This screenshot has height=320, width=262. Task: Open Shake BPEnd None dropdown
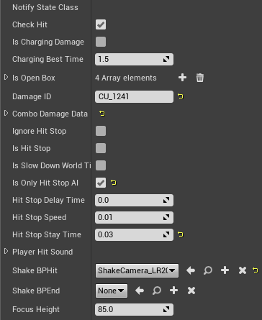tap(112, 291)
